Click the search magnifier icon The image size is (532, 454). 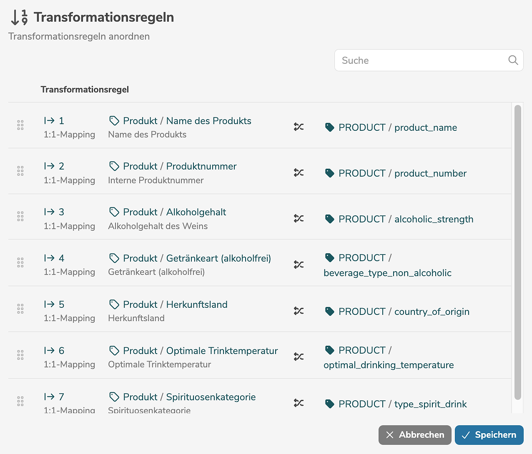513,60
